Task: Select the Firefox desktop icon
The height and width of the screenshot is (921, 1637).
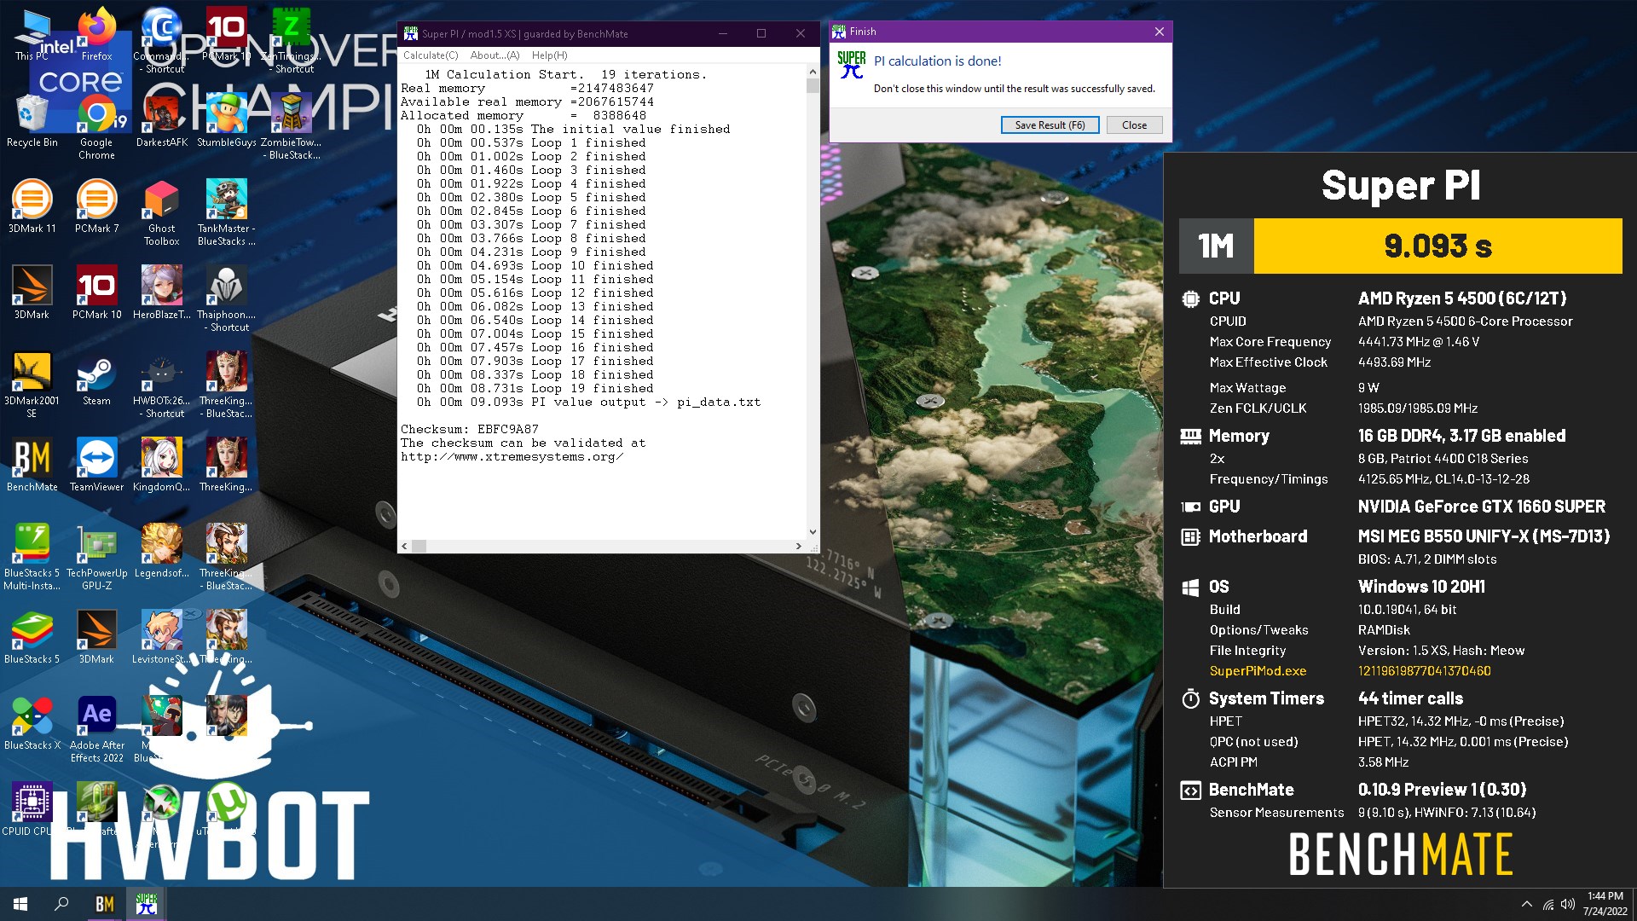Action: 96,36
